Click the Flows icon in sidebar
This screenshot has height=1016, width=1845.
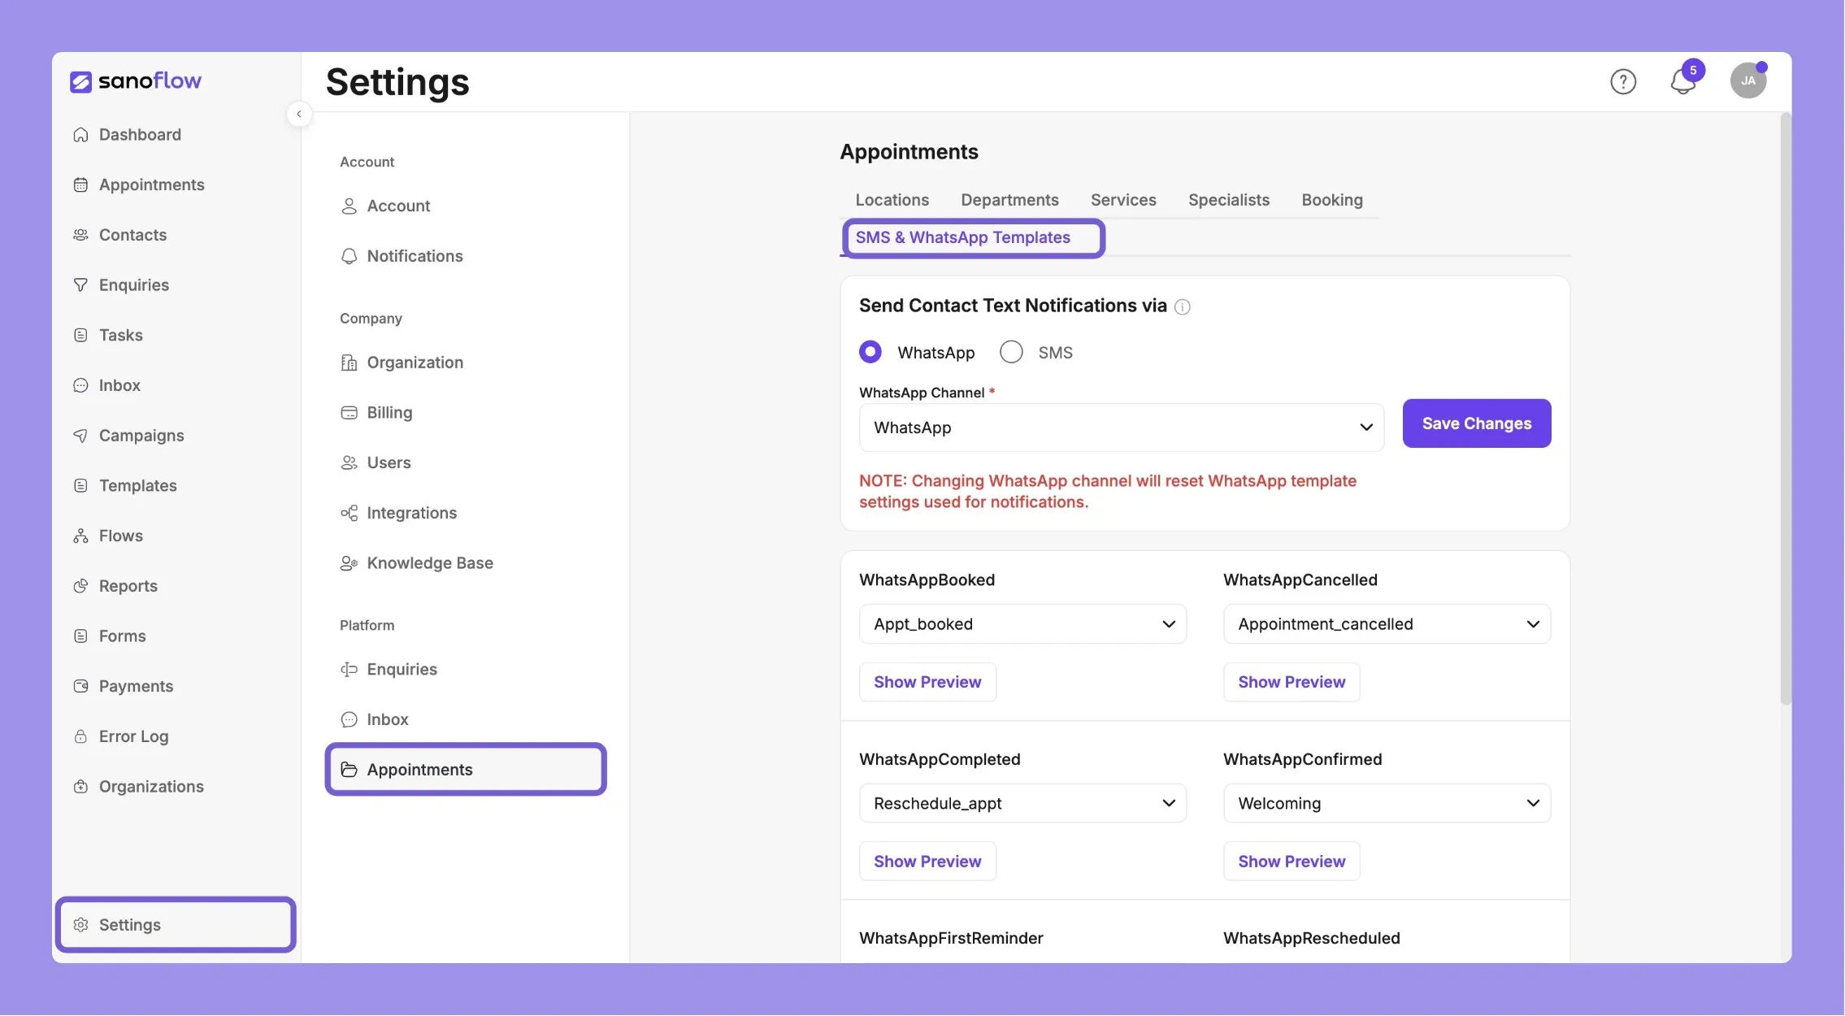click(x=80, y=536)
